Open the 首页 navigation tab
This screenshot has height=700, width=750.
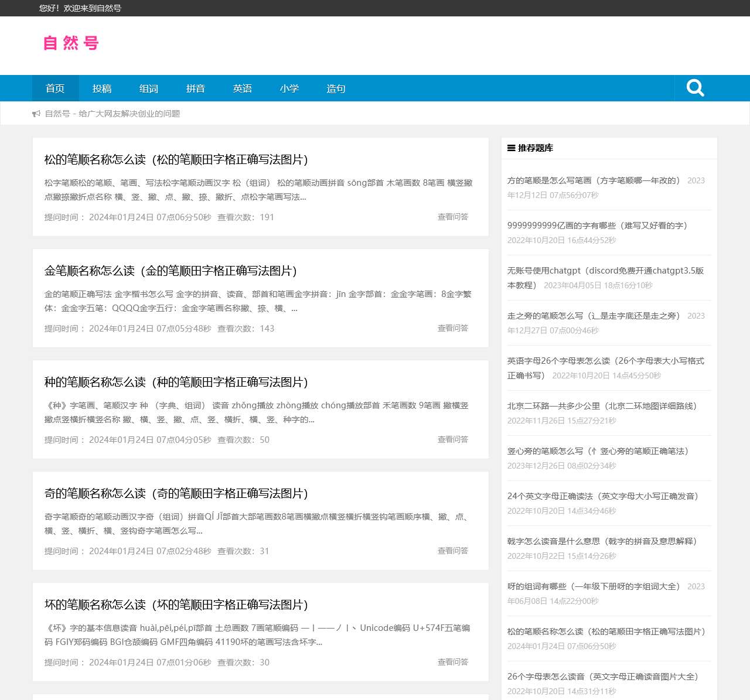55,88
